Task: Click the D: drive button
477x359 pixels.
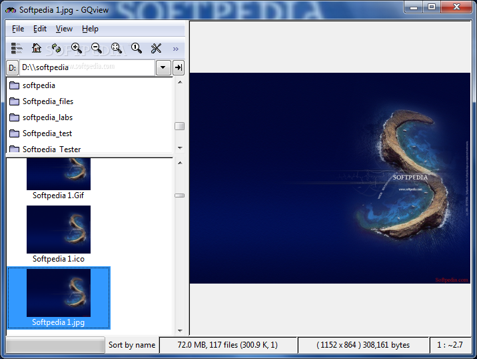Action: tap(13, 67)
